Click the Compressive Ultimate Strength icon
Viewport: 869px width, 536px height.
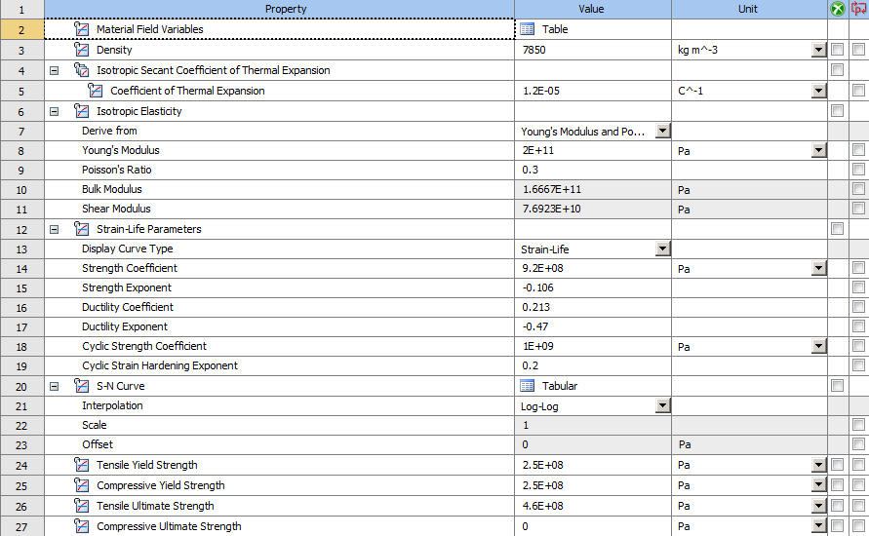(82, 526)
